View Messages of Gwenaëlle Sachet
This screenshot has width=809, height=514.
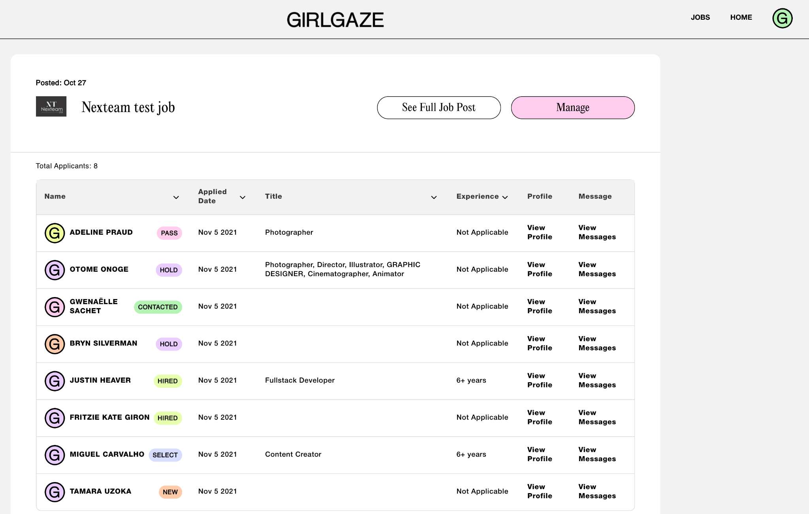pos(597,307)
